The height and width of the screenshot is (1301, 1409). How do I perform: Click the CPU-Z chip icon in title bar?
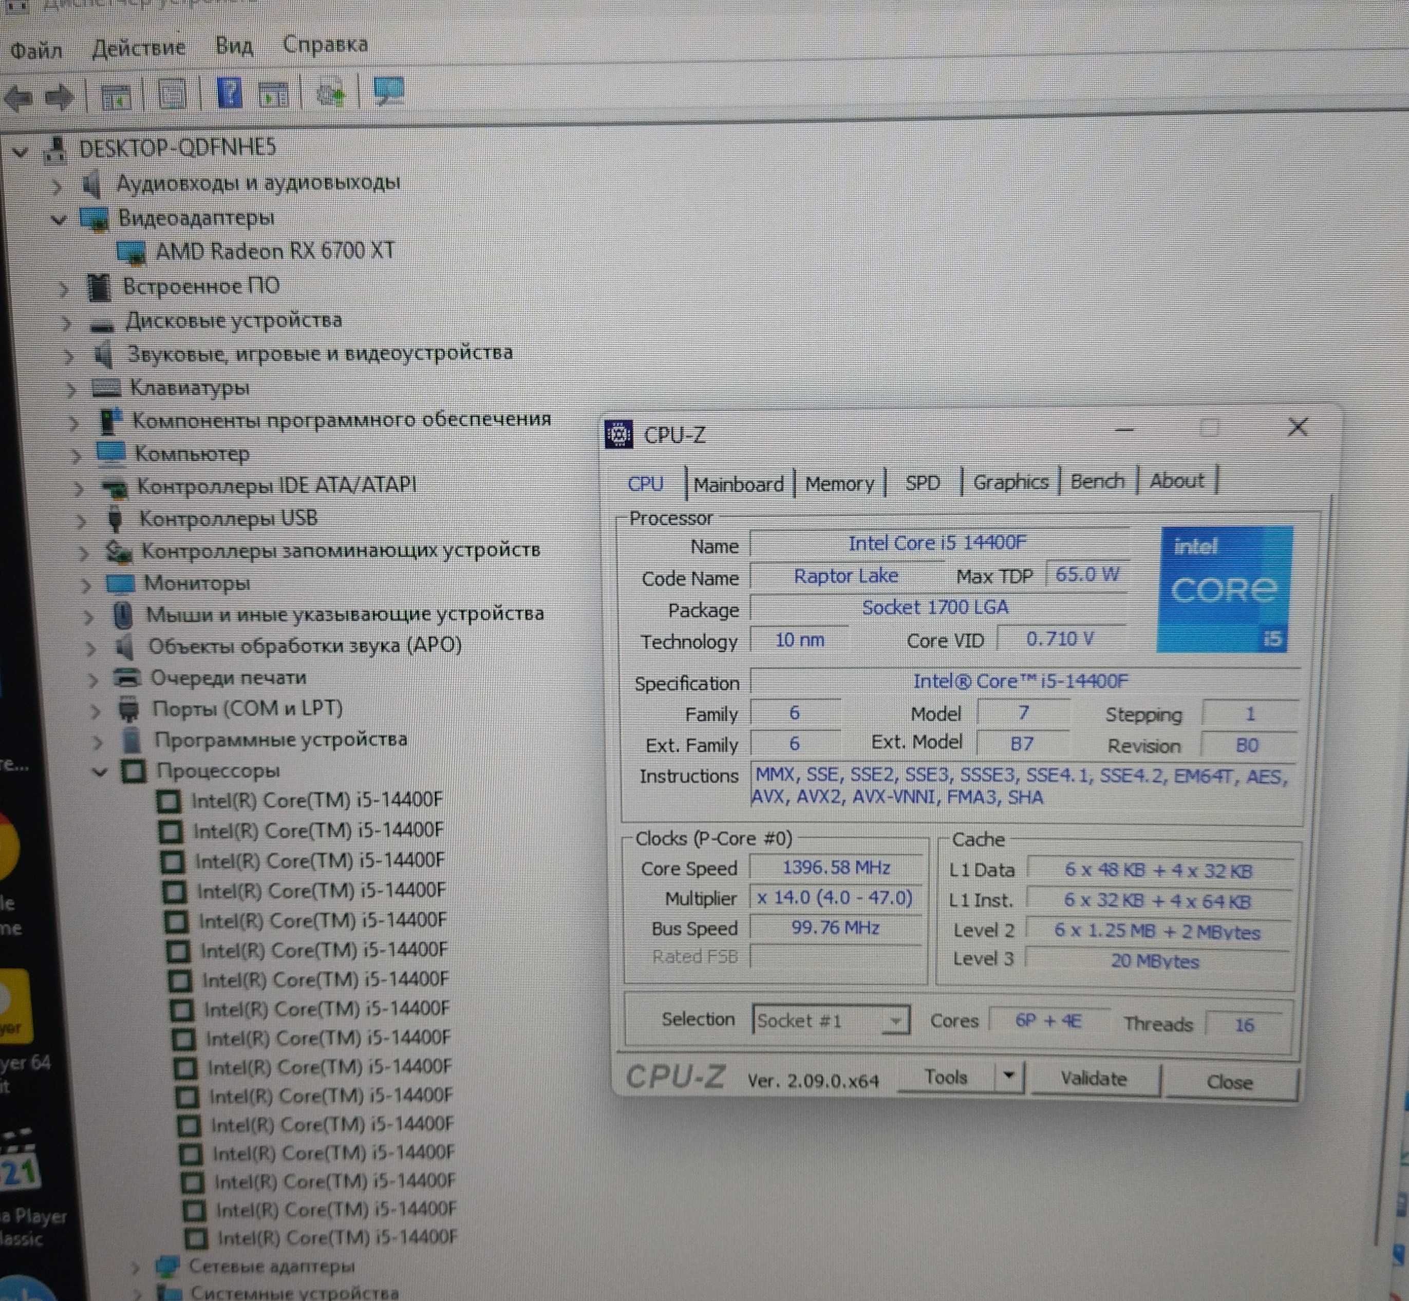(619, 435)
